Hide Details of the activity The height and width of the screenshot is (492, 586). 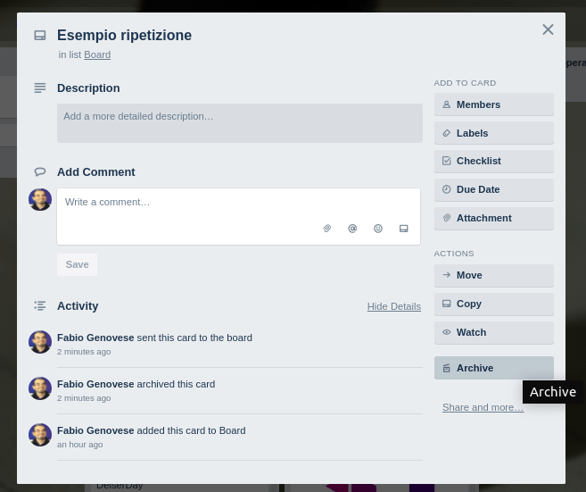coord(393,306)
